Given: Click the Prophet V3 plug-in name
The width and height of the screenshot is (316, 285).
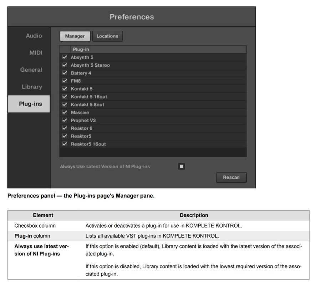Looking at the screenshot, I should (83, 120).
